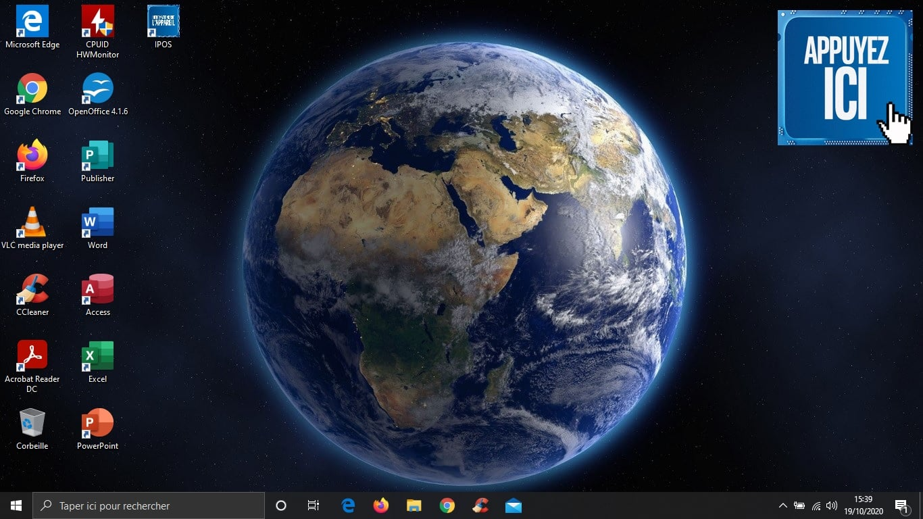Click the 'Taper ici pour rechercher' search box
This screenshot has width=923, height=519.
pyautogui.click(x=149, y=505)
